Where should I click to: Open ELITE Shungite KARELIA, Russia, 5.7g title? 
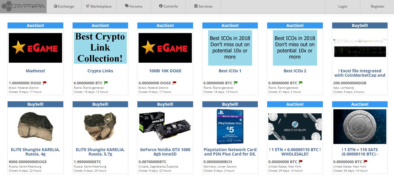pyautogui.click(x=100, y=152)
